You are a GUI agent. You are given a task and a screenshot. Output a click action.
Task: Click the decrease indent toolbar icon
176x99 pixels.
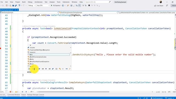coord(83,5)
